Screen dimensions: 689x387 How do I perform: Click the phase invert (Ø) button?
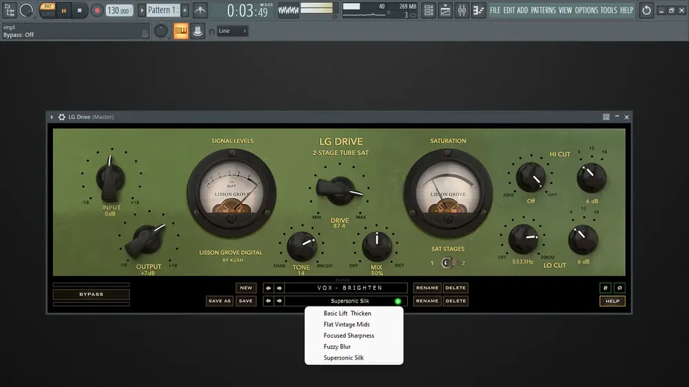[619, 288]
